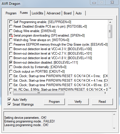This screenshot has width=120, height=134.
Task: Click the log panel scroll down arrow
Action: 114,128
